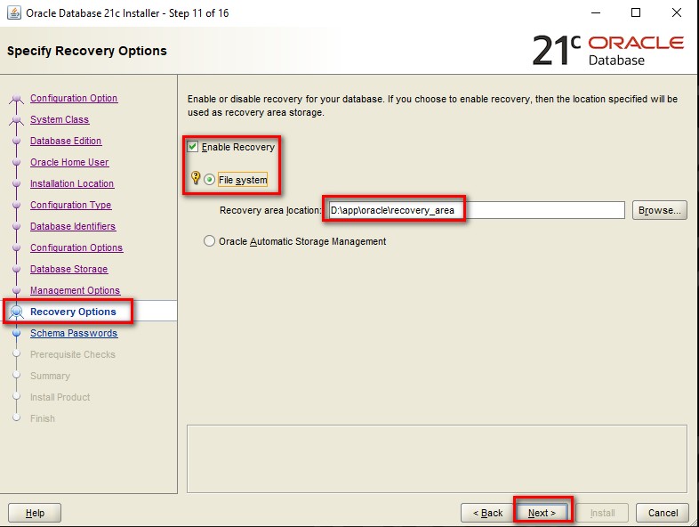The height and width of the screenshot is (527, 699).
Task: Click the hint key icon beside File system
Action: click(x=196, y=178)
